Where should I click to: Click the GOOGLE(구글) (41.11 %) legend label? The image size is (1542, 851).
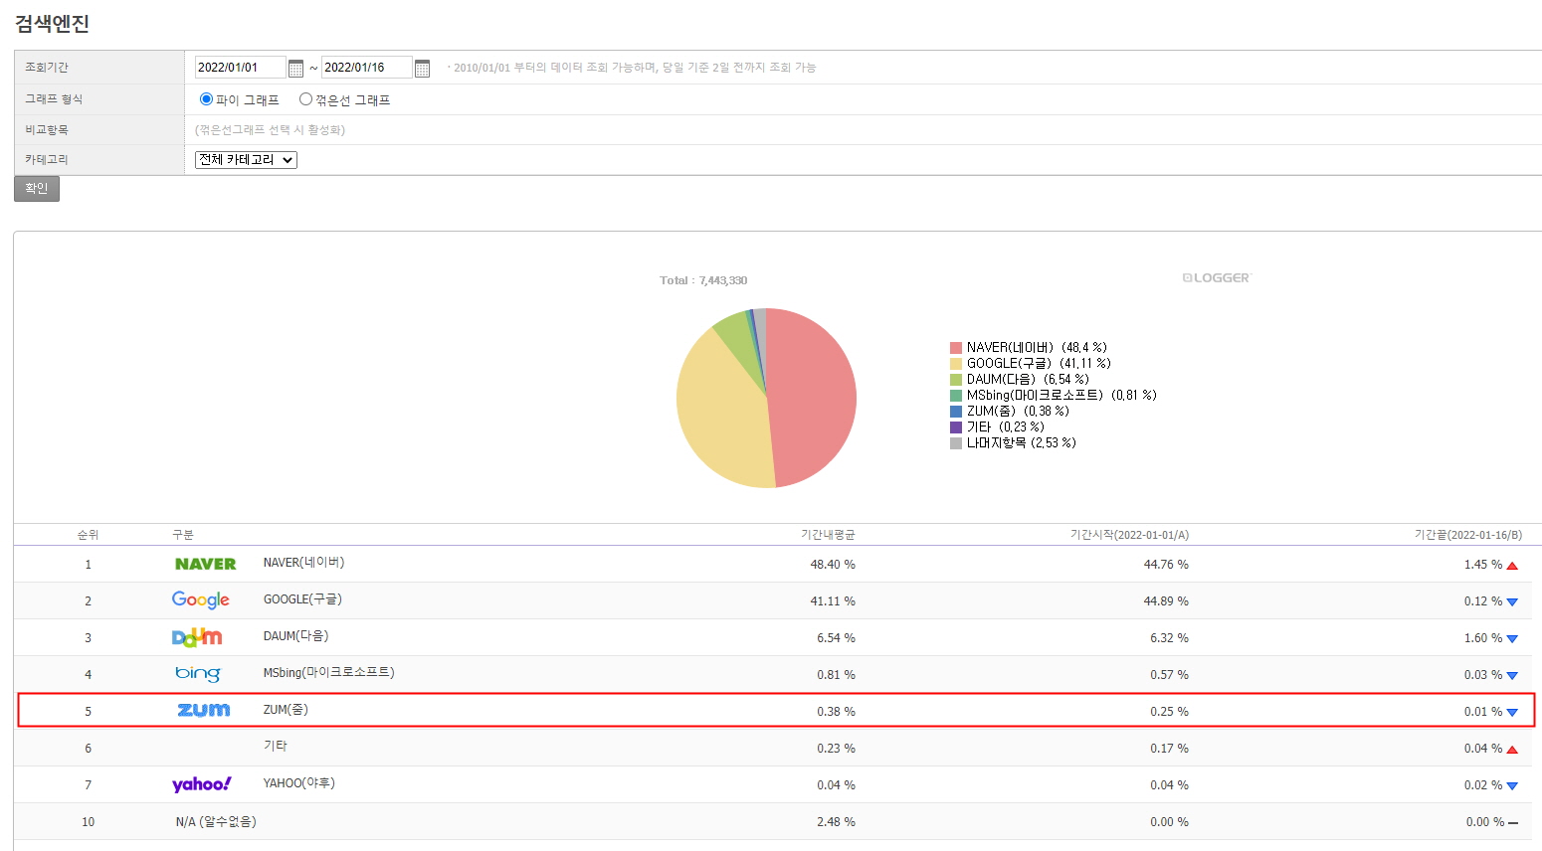tap(1039, 364)
